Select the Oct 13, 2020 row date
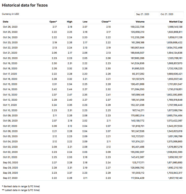The image size is (186, 194). point(10,95)
